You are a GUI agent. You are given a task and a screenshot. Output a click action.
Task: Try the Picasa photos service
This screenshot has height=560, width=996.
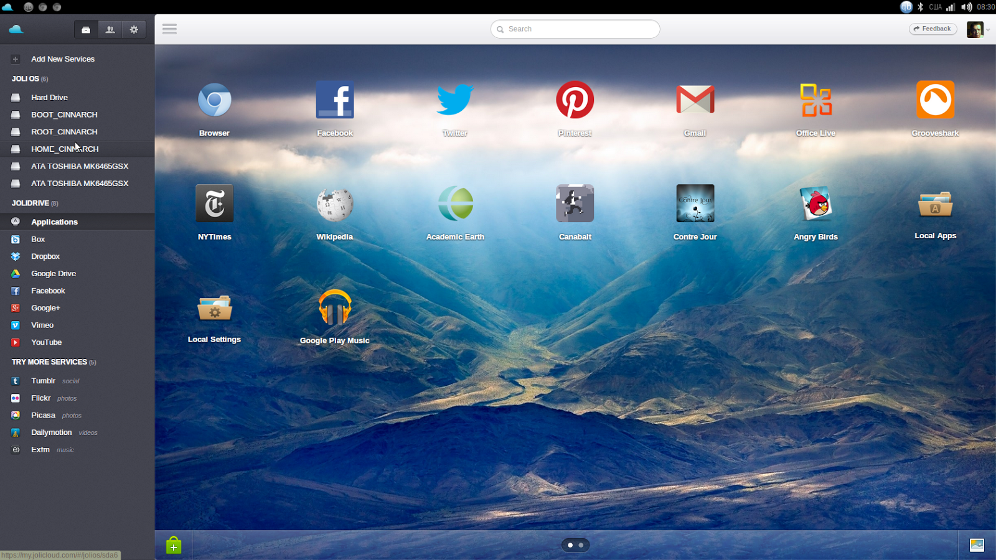pos(77,416)
